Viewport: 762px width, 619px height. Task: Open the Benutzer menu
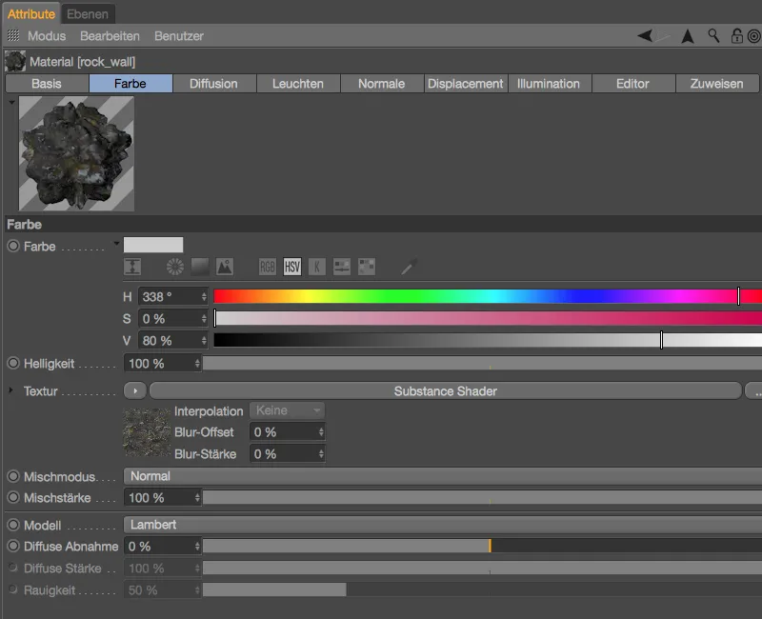(179, 36)
